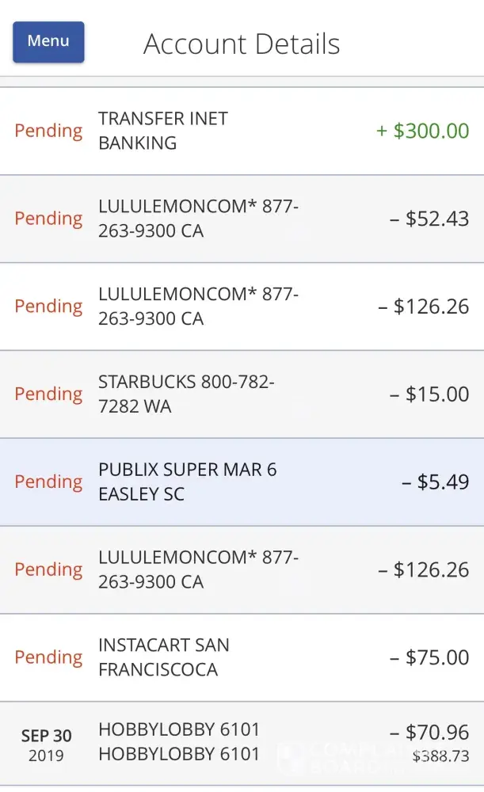Click the SEP 30 2019 date
This screenshot has height=792, width=484.
tap(46, 745)
